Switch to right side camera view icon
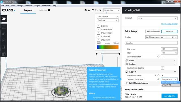The height and width of the screenshot is (102, 181). tap(100, 10)
